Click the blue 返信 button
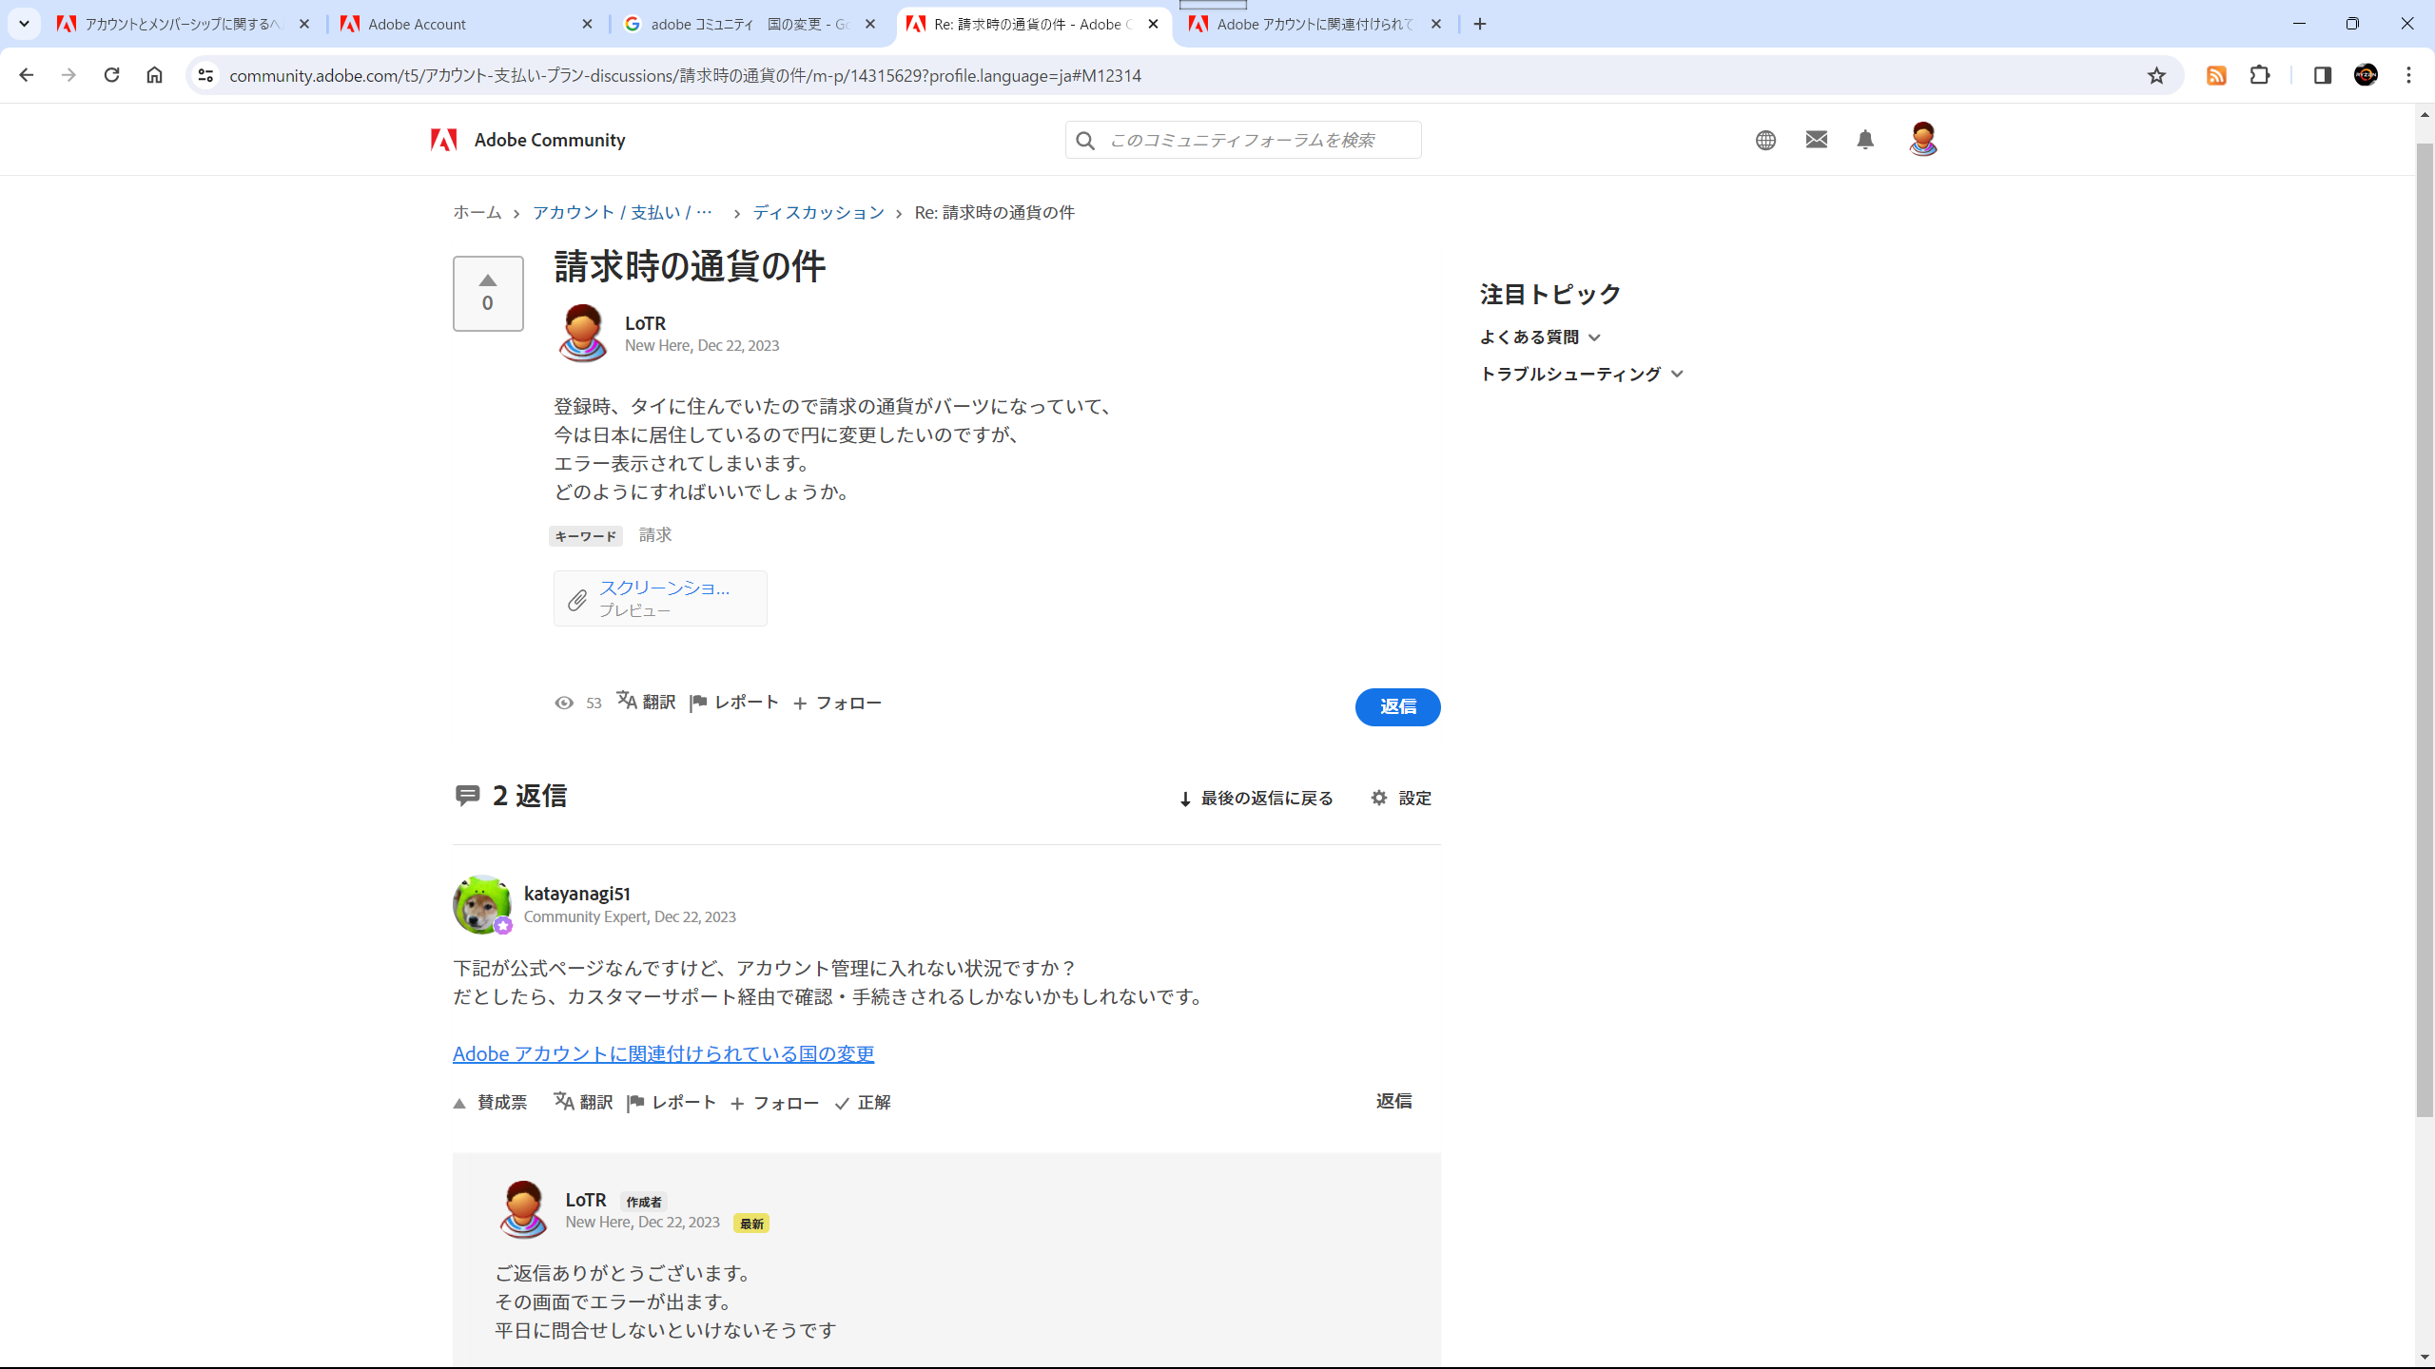 [x=1397, y=706]
